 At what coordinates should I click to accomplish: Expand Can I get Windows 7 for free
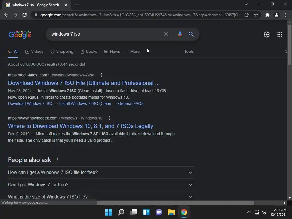[101, 185]
